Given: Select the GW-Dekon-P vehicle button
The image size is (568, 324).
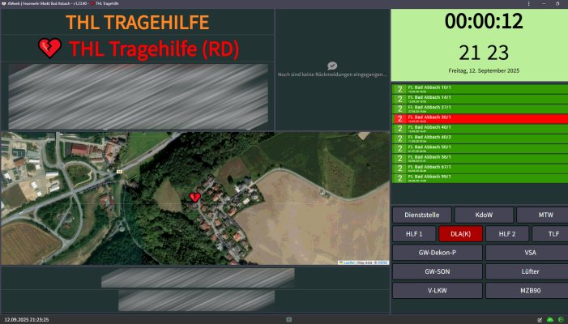Looking at the screenshot, I should coord(437,252).
